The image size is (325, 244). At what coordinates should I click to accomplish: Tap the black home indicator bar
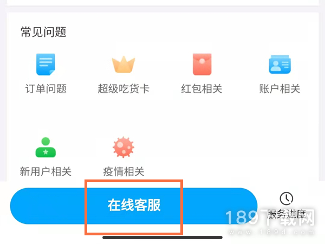[162, 237]
